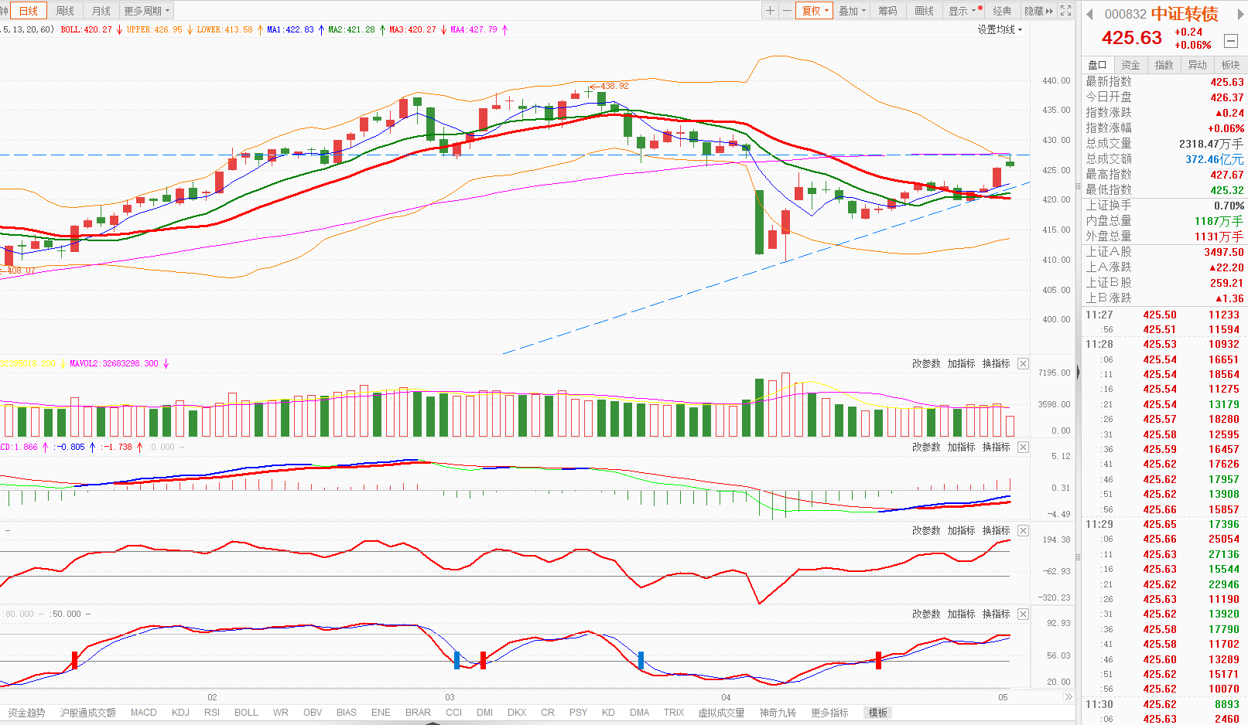The image size is (1248, 725).
Task: Select PSY indicator tab
Action: [x=578, y=713]
